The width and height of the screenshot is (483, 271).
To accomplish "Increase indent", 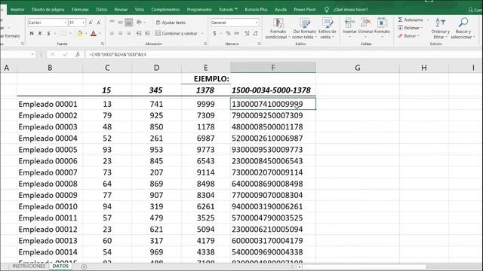I will tap(147, 33).
